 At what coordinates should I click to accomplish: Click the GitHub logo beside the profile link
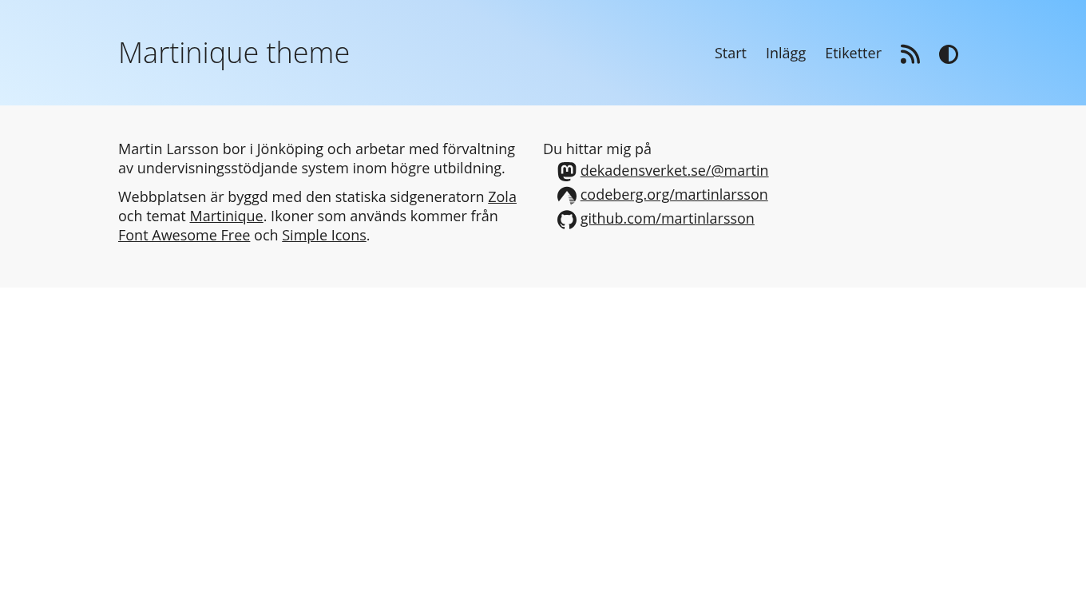pos(567,219)
